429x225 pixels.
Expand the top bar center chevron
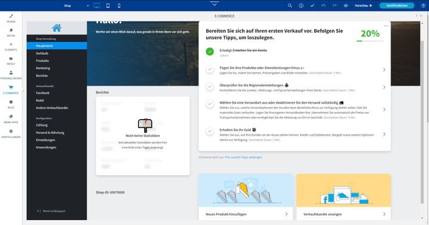pyautogui.click(x=214, y=4)
